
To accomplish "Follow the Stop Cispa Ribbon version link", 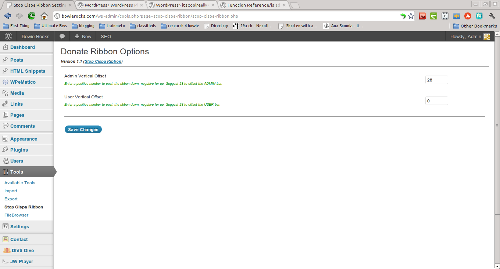I will (103, 61).
